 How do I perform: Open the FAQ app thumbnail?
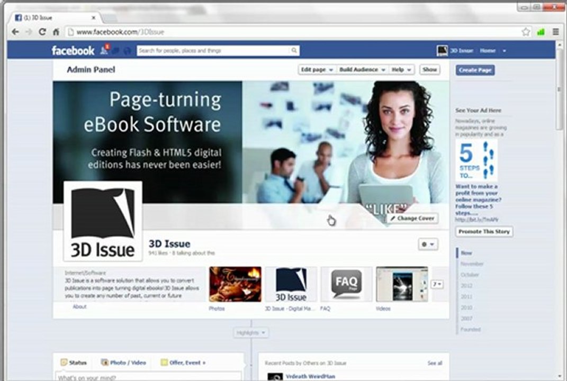point(346,285)
